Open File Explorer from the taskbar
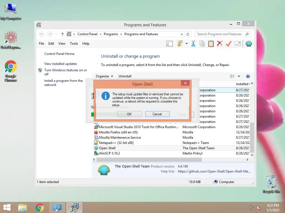The width and height of the screenshot is (285, 213). coord(22,207)
